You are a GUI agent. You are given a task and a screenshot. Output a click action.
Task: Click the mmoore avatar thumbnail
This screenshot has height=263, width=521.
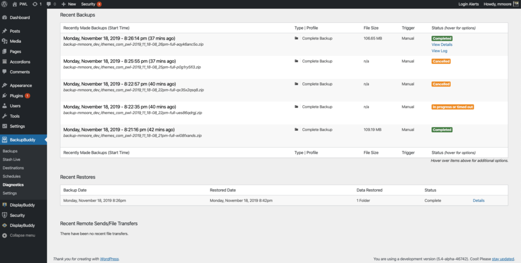click(516, 4)
